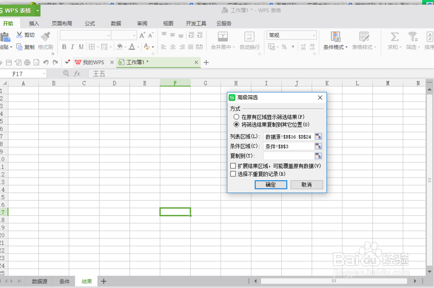Screen dimensions: 434x288
Task: Click the Cut scissors icon
Action: (19, 35)
